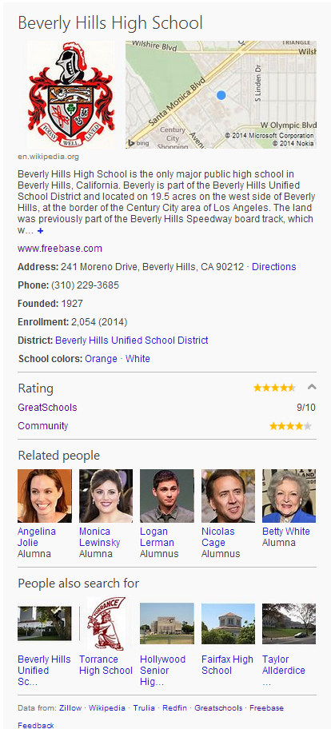The width and height of the screenshot is (331, 729).
Task: Click the Beverly Hills High School crest image
Action: (71, 94)
